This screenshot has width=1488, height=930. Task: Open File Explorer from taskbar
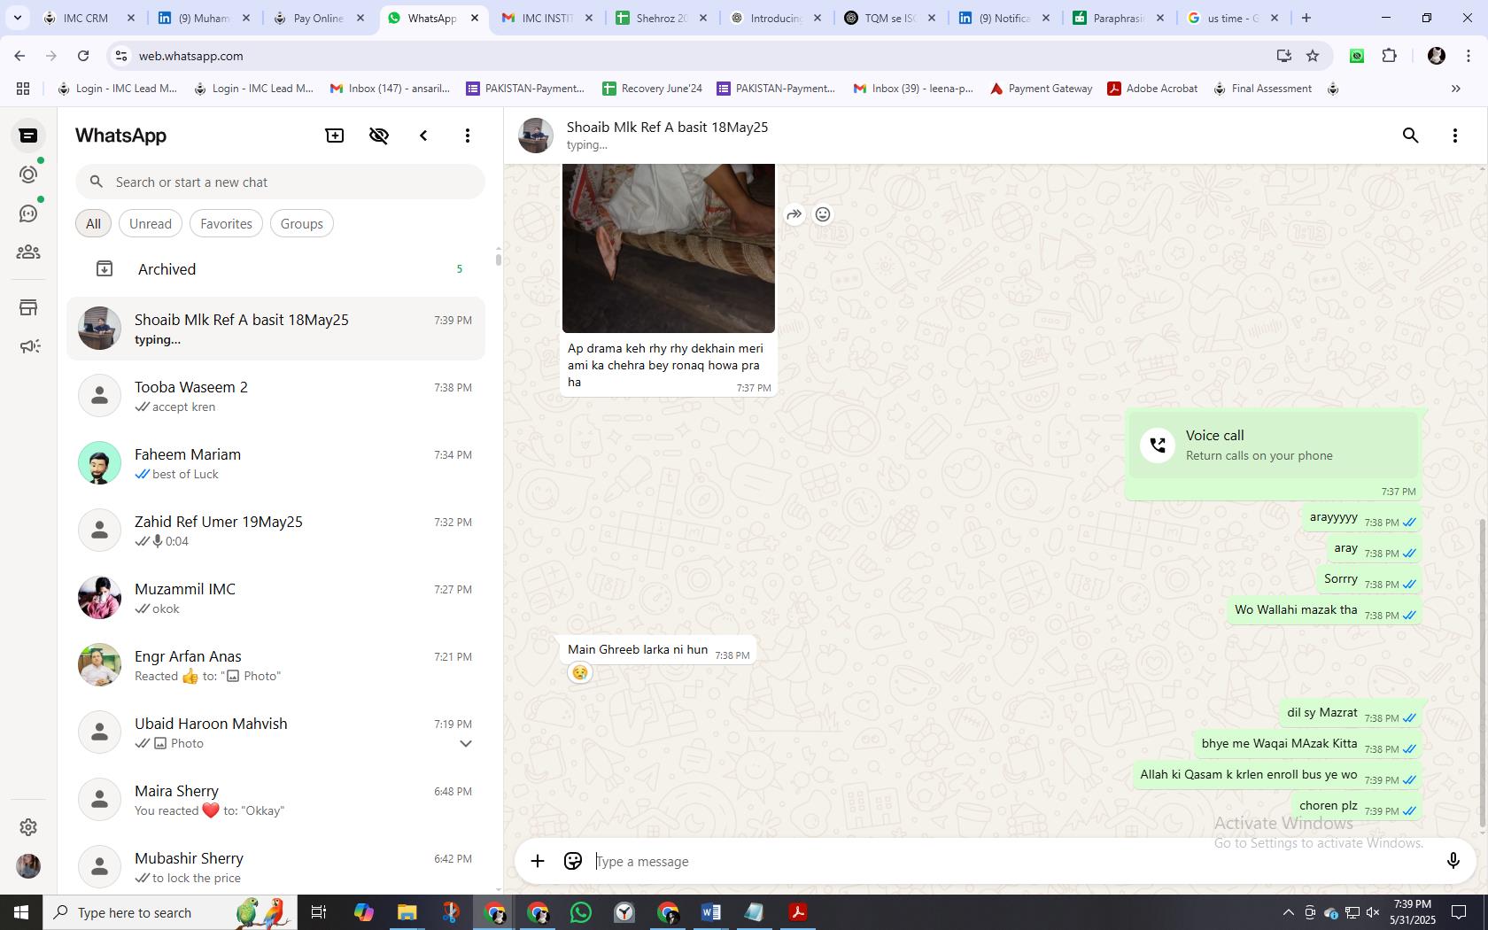(x=407, y=912)
